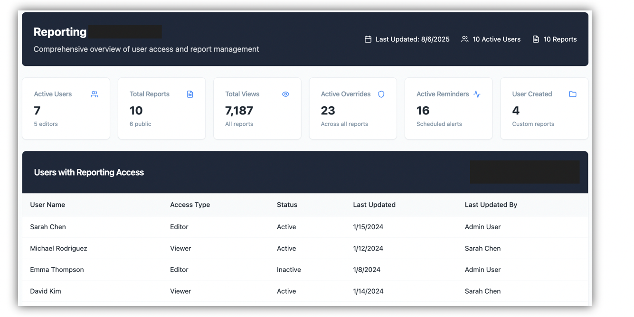Click the pulse icon in Active Reminders card
Viewport: 634px width, 317px height.
pyautogui.click(x=477, y=94)
